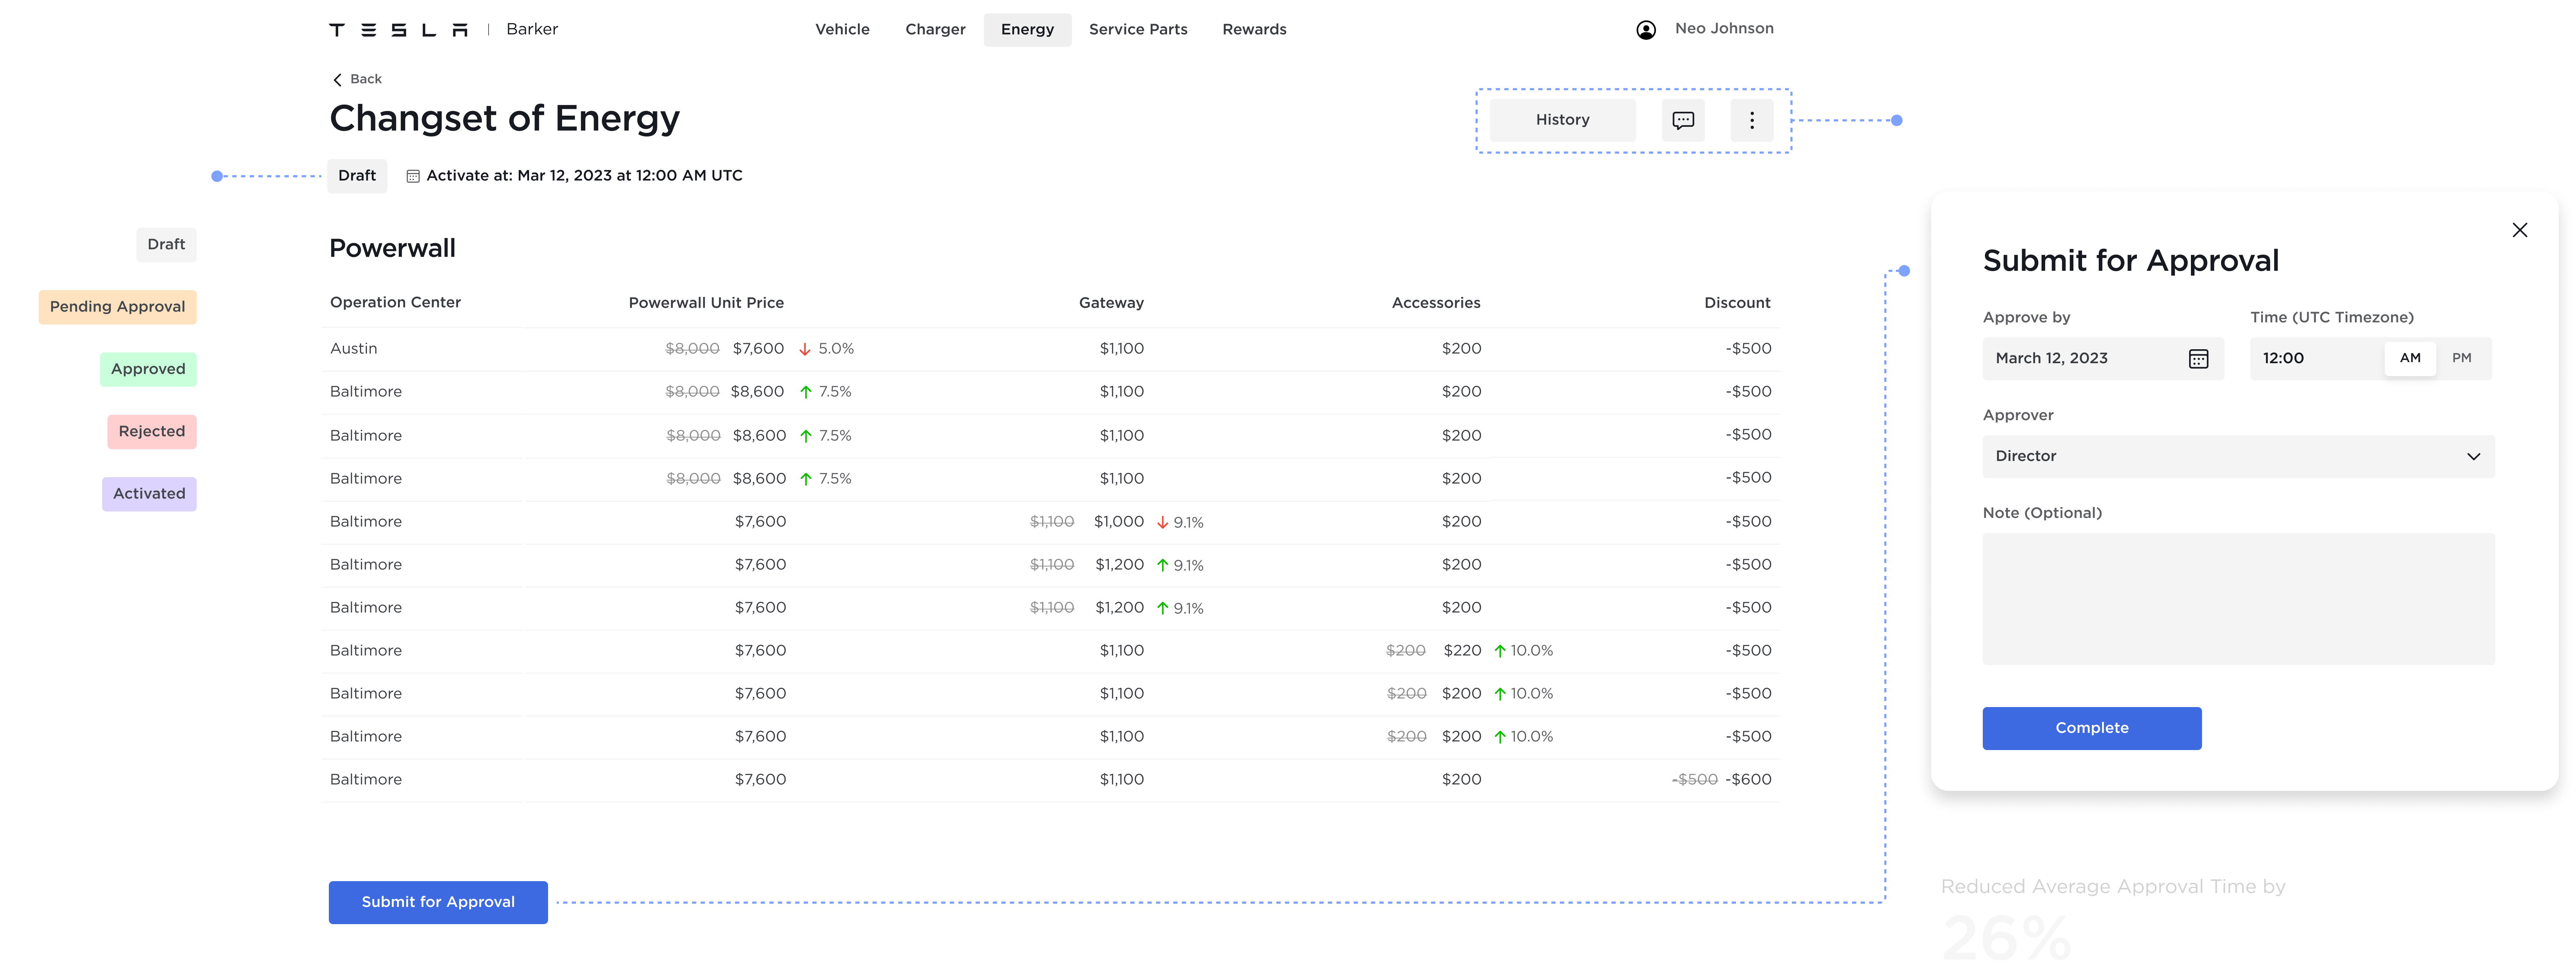Click the back chevron arrow

coord(337,80)
